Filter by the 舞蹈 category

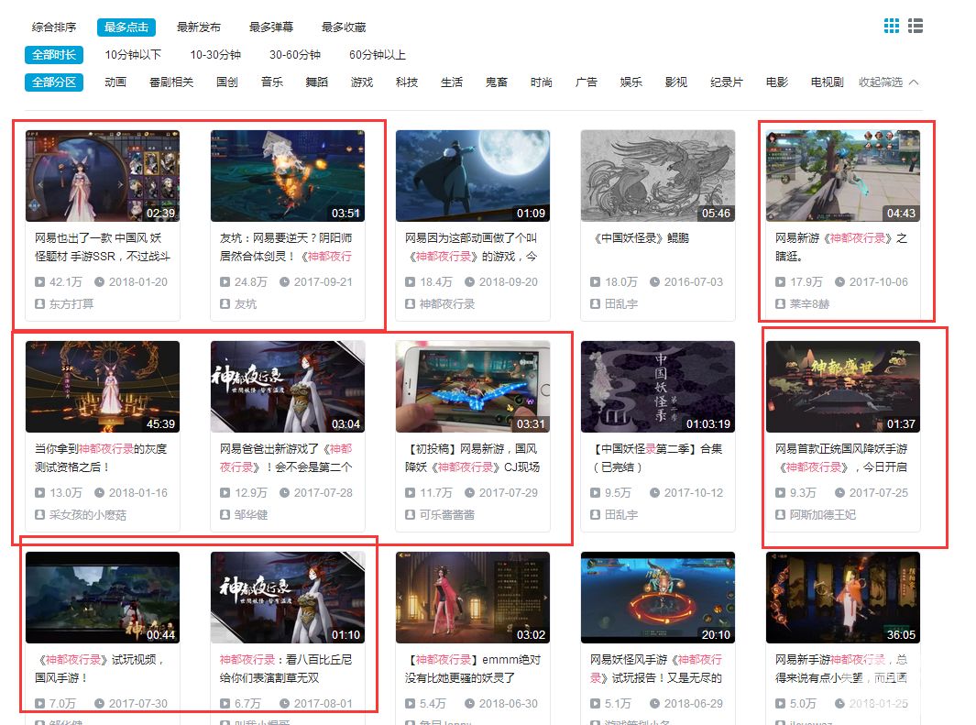pos(317,82)
